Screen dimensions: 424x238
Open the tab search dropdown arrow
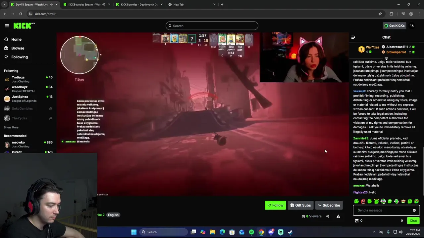[4, 5]
